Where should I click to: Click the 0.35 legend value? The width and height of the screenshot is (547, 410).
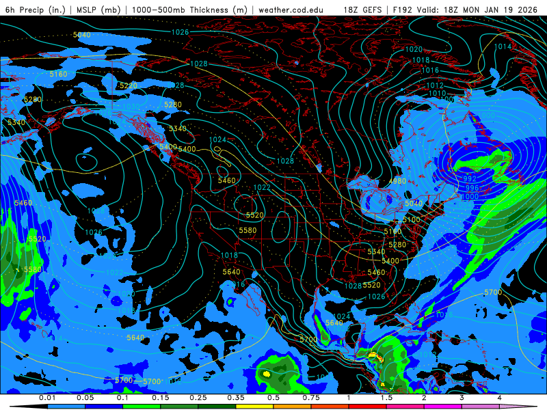point(236,398)
